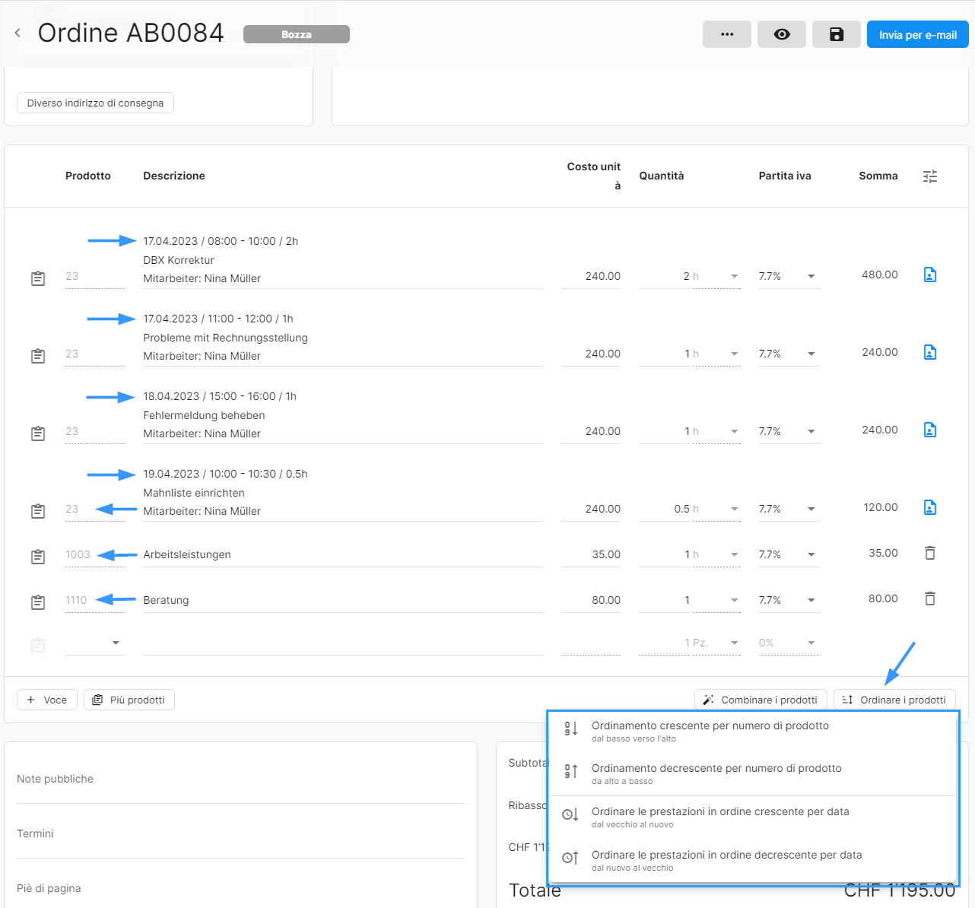Delete the Beratung line item
975x908 pixels.
(929, 598)
